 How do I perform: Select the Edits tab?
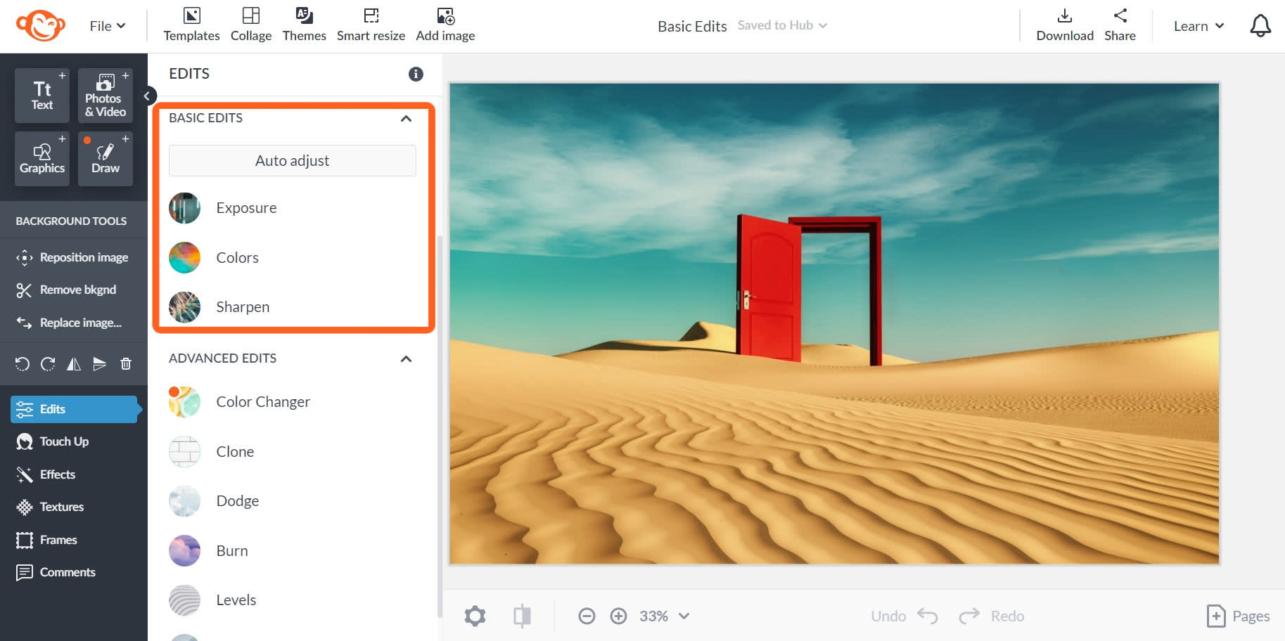click(x=75, y=409)
